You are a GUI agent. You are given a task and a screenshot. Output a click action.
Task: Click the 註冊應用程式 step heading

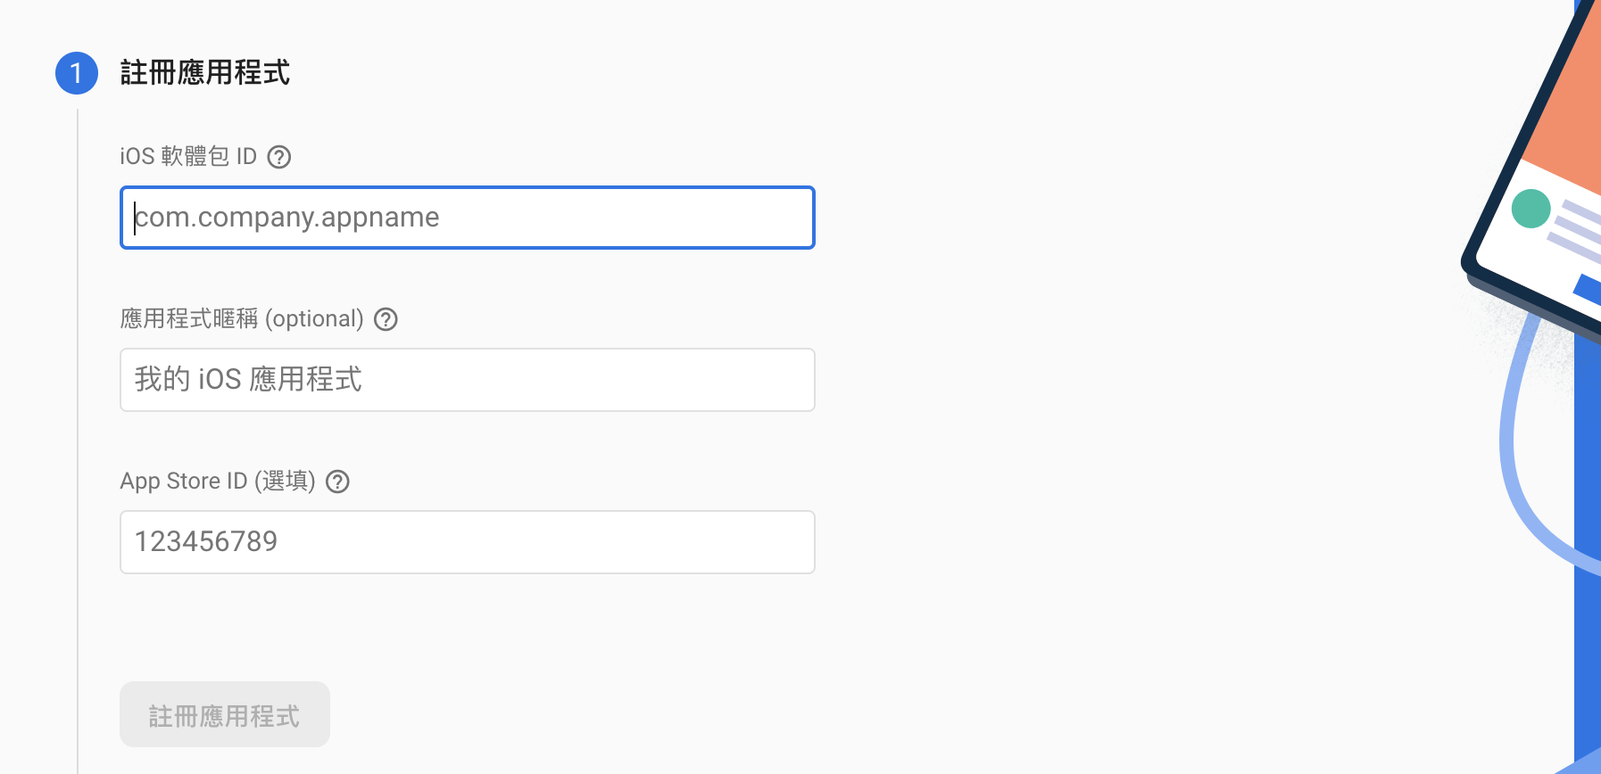pos(205,73)
